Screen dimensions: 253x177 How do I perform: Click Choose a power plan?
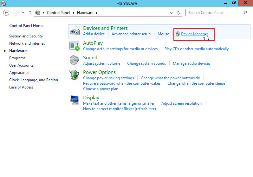101,89
